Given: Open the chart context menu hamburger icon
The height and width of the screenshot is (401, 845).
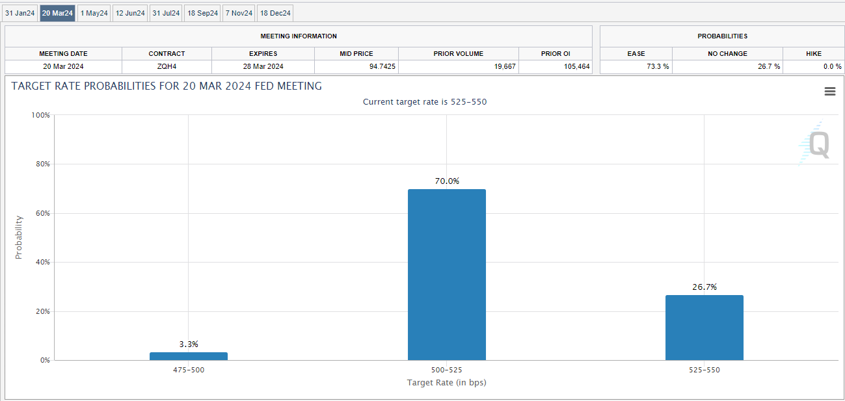Looking at the screenshot, I should 829,92.
